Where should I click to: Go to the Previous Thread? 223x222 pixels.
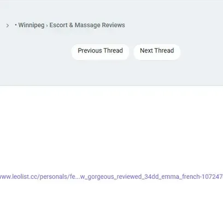[x=100, y=51]
